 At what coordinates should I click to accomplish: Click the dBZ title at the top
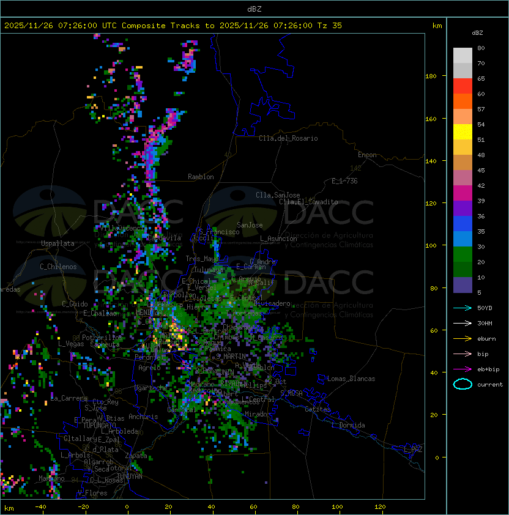[x=254, y=9]
